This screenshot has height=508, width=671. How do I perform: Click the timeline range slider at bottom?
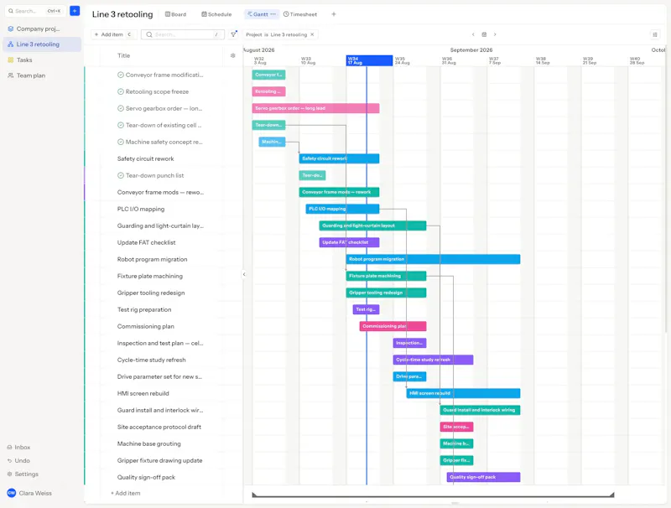pos(433,495)
